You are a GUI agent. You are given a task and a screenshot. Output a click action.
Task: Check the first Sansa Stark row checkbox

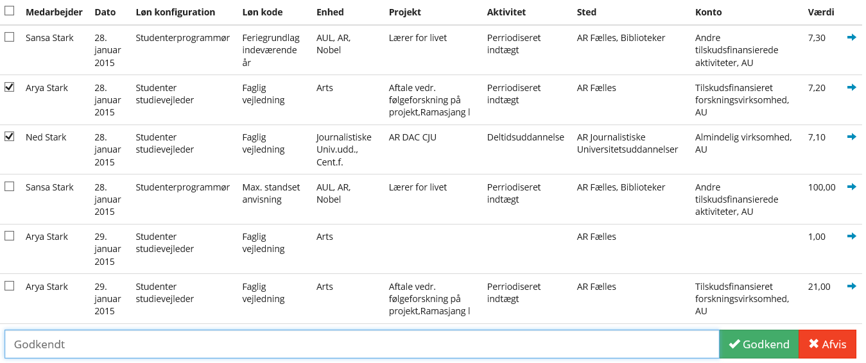coord(10,37)
